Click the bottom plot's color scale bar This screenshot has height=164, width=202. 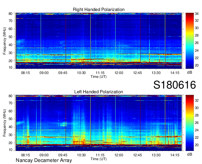point(190,123)
